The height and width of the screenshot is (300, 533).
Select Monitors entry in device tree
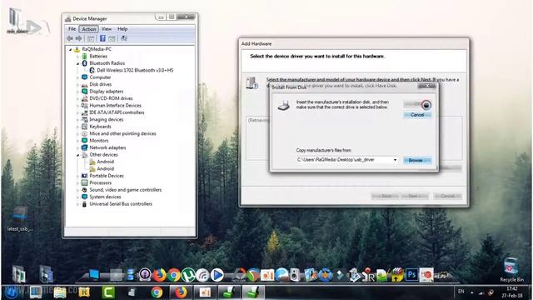coord(99,141)
